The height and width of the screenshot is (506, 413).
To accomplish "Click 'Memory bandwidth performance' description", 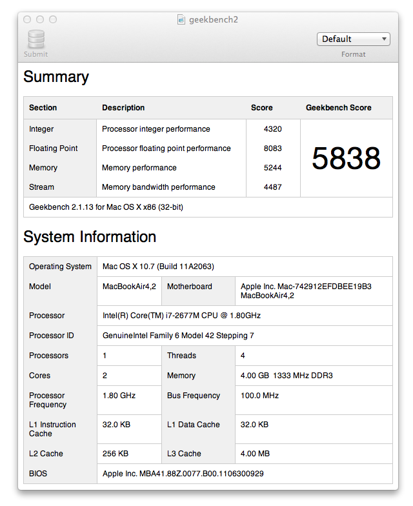I will point(159,187).
